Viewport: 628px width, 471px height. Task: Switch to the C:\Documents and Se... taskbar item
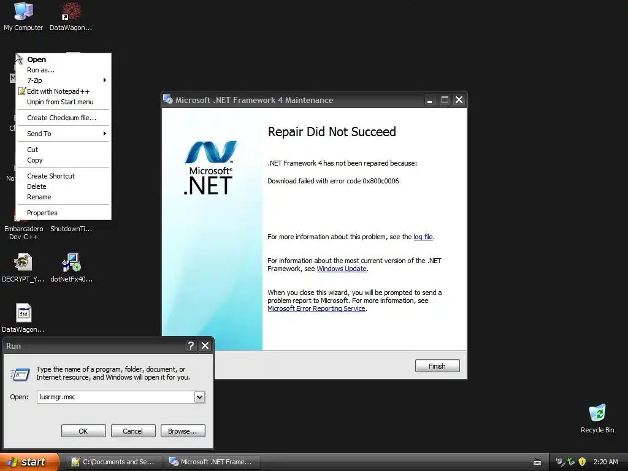pyautogui.click(x=115, y=462)
